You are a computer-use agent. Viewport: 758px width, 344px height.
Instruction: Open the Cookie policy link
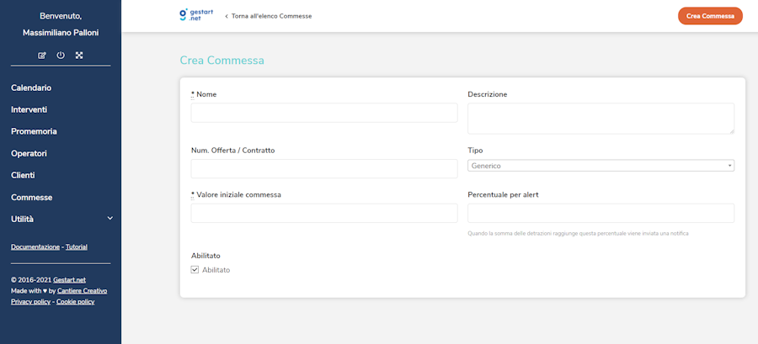click(76, 301)
